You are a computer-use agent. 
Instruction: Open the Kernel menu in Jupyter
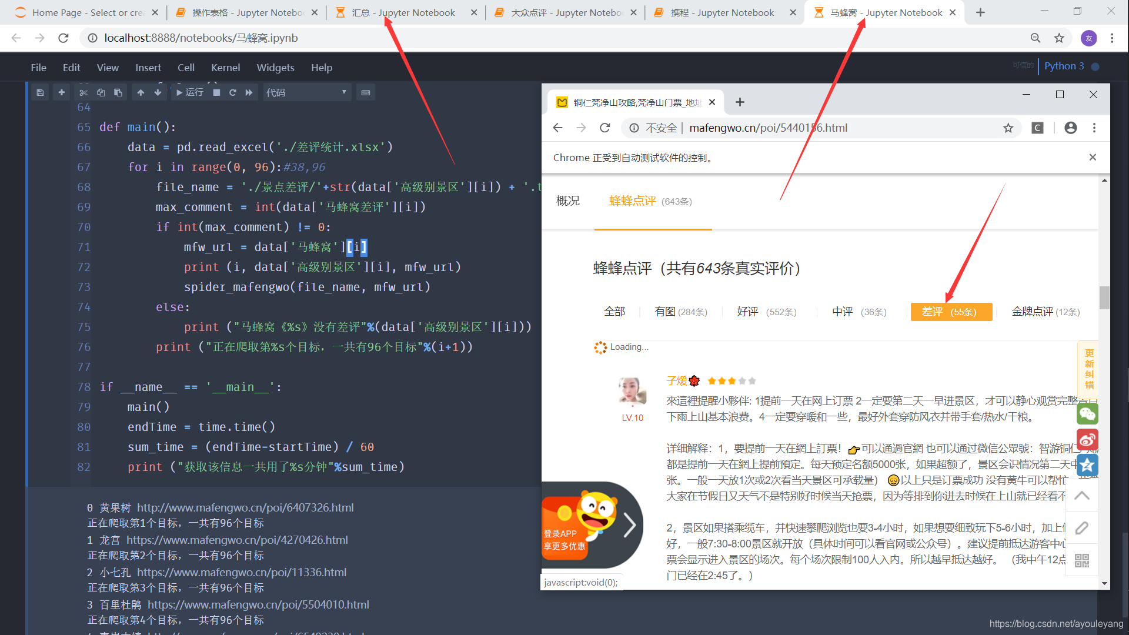226,68
